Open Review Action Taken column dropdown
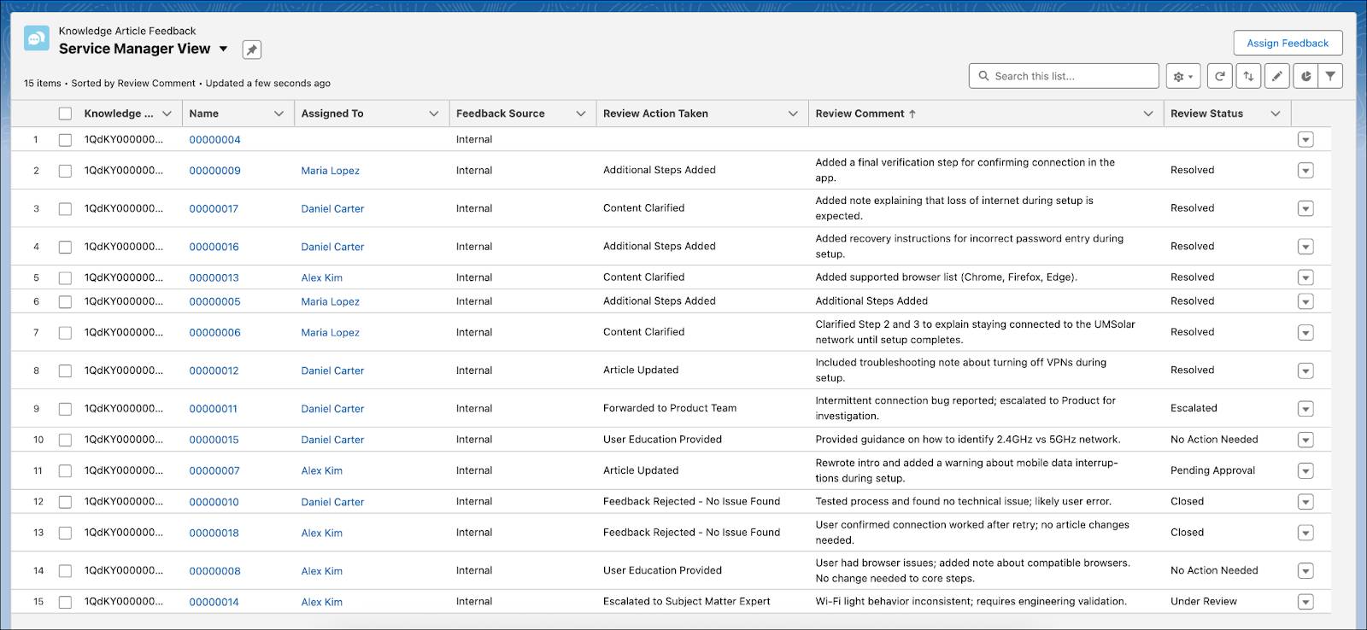The height and width of the screenshot is (630, 1367). 793,114
